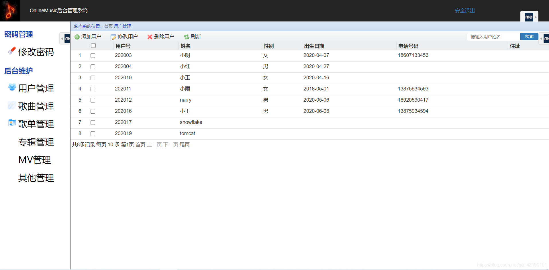This screenshot has width=549, height=270.
Task: Open 用户管理 in the sidebar
Action: coord(36,88)
